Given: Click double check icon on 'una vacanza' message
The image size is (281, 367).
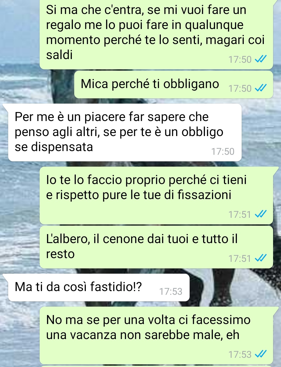Looking at the screenshot, I should (x=260, y=354).
